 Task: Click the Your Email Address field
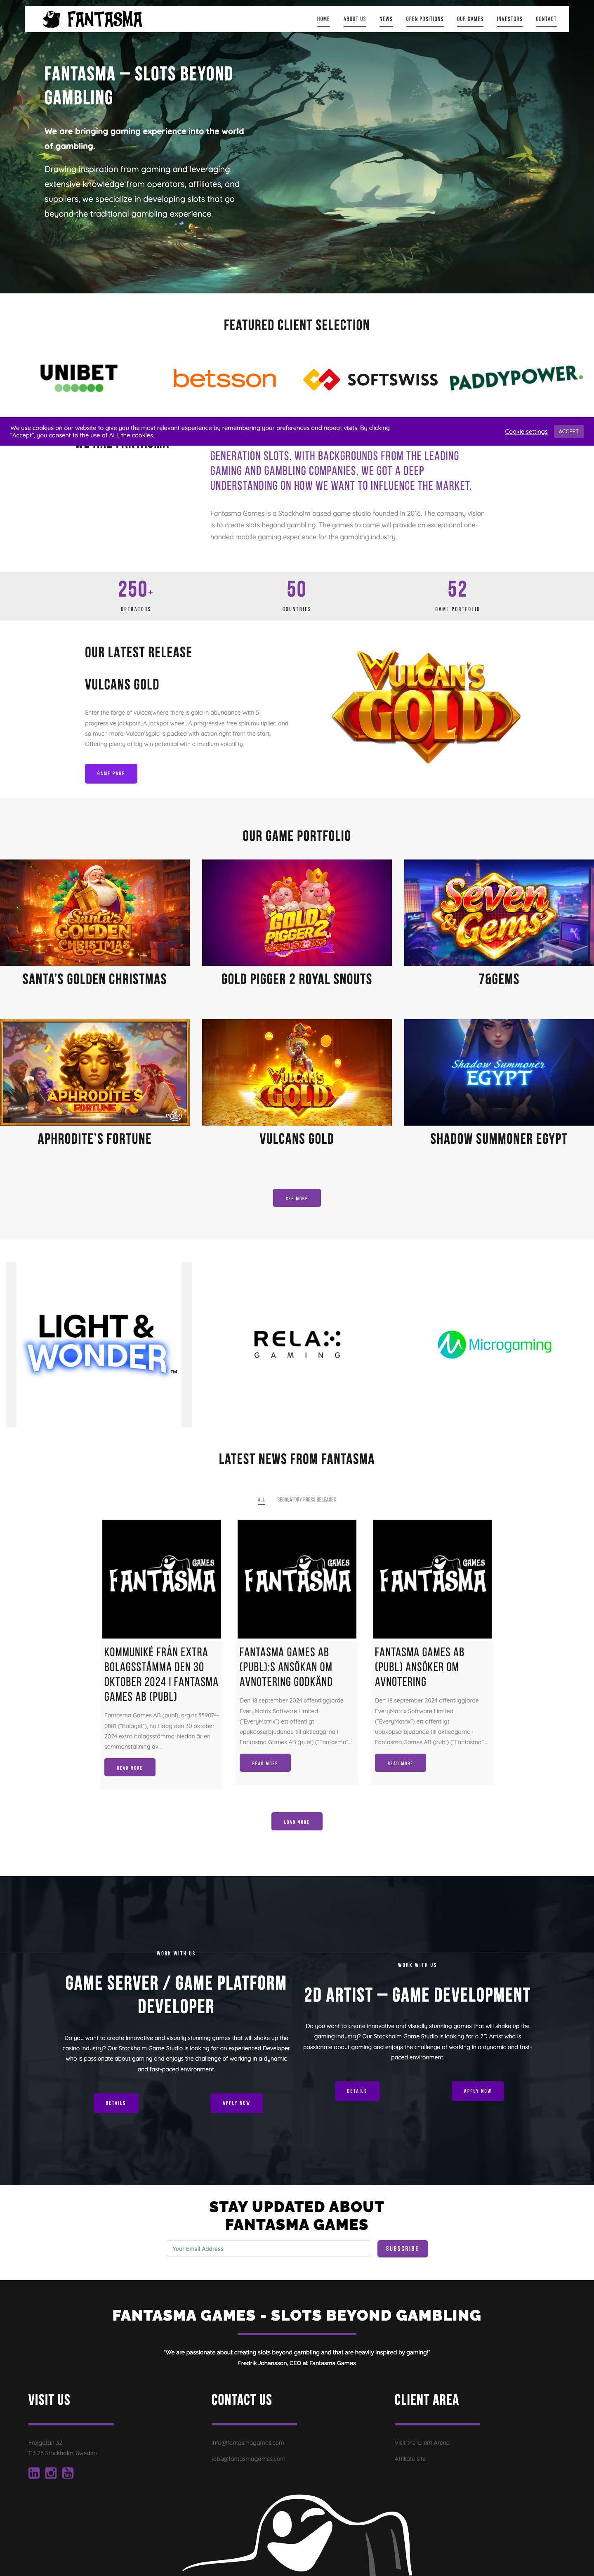(268, 2248)
